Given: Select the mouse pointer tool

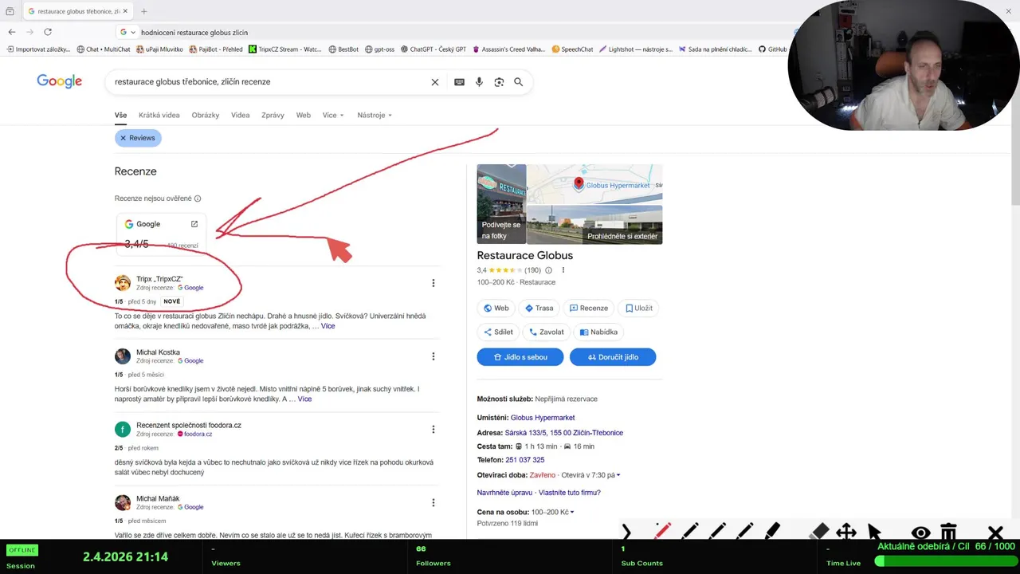Looking at the screenshot, I should tap(874, 533).
